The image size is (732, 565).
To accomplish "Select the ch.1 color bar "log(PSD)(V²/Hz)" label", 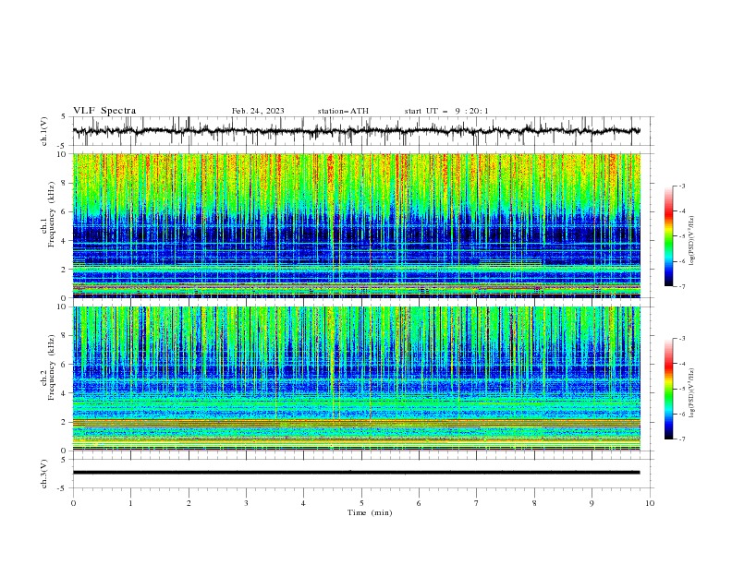I will click(692, 241).
